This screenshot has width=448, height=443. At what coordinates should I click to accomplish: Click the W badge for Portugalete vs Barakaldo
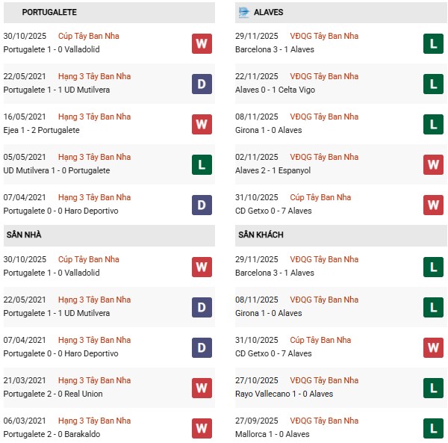[x=202, y=428]
